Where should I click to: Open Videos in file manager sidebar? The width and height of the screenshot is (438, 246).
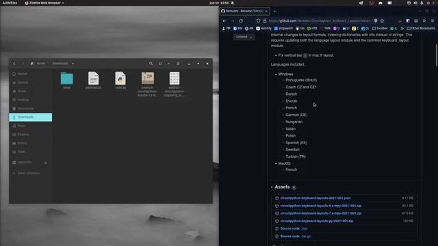coord(30,143)
